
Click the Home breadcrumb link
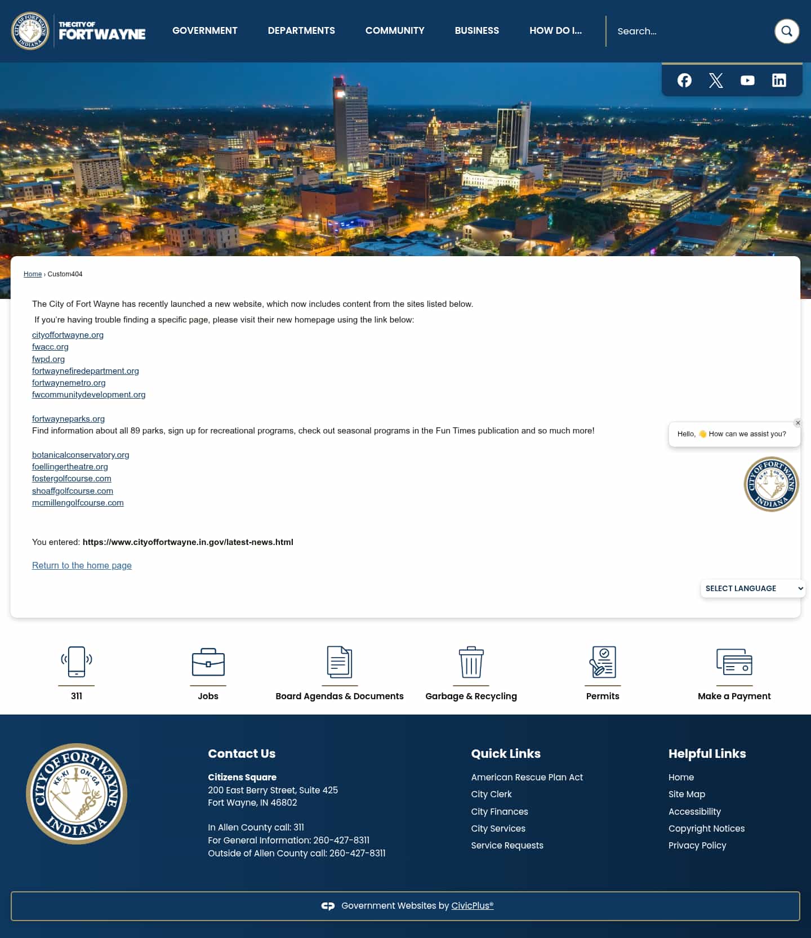33,274
